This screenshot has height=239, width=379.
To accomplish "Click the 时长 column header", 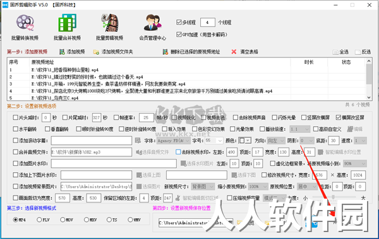I will click(309, 62).
